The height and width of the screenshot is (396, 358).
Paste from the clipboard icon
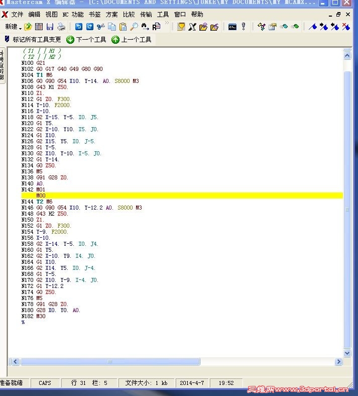tap(123, 27)
